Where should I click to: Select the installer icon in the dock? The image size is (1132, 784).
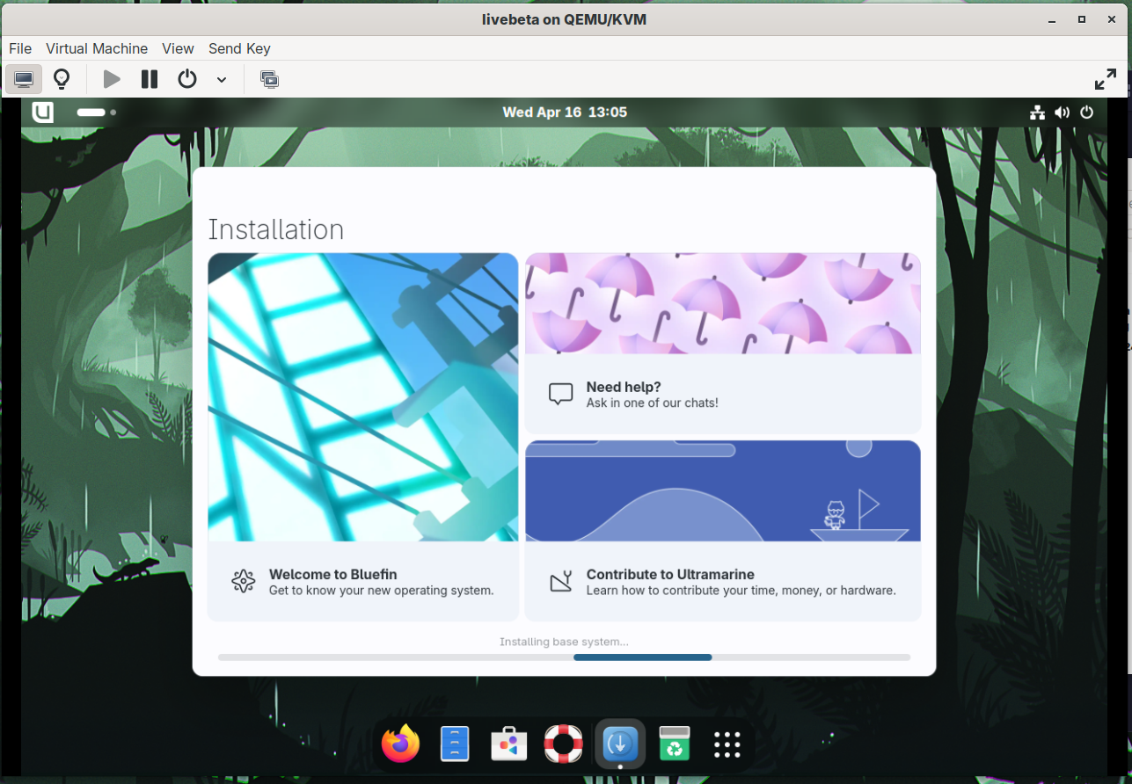620,744
